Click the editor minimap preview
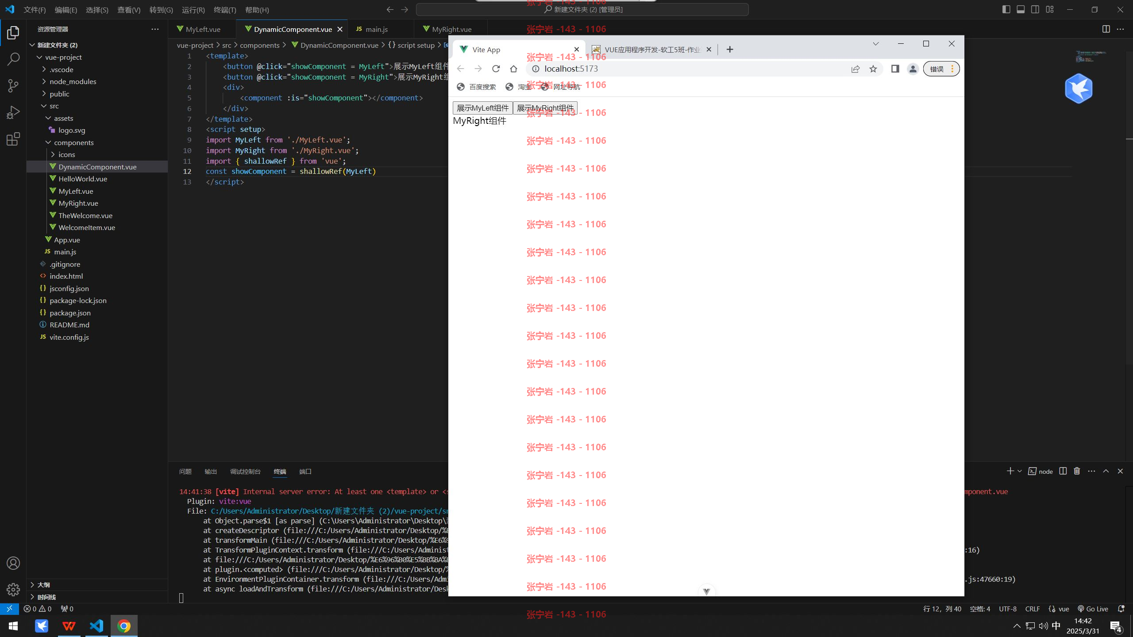The width and height of the screenshot is (1133, 637). pyautogui.click(x=1091, y=57)
